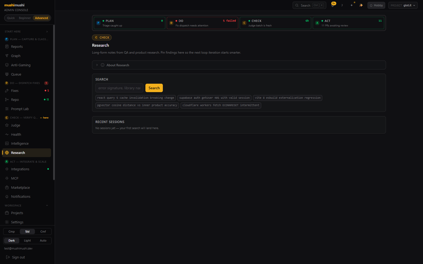Select Light theme

coord(27,241)
